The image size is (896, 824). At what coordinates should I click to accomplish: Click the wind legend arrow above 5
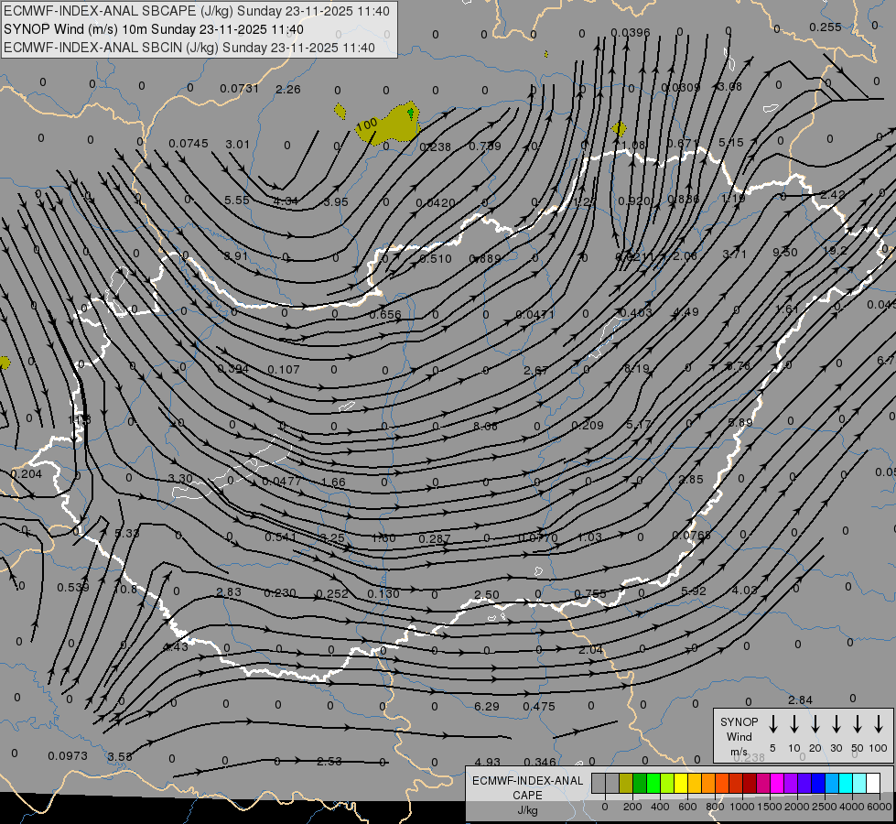click(772, 724)
